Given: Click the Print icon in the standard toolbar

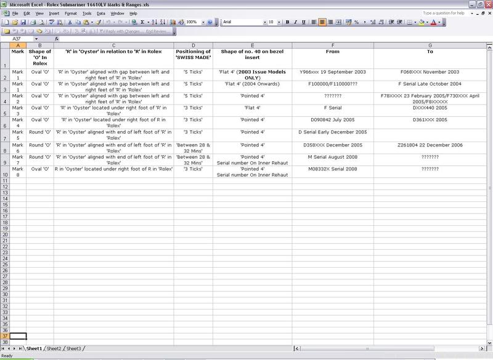Looking at the screenshot, I should coord(33,22).
